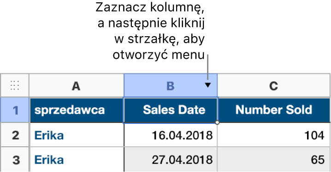The height and width of the screenshot is (172, 331).
Task: Click border between column B and C headers
Action: [218, 85]
